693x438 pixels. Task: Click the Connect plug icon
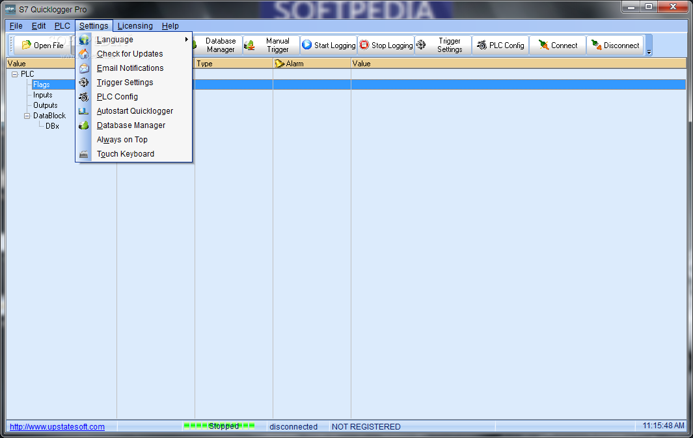(543, 45)
